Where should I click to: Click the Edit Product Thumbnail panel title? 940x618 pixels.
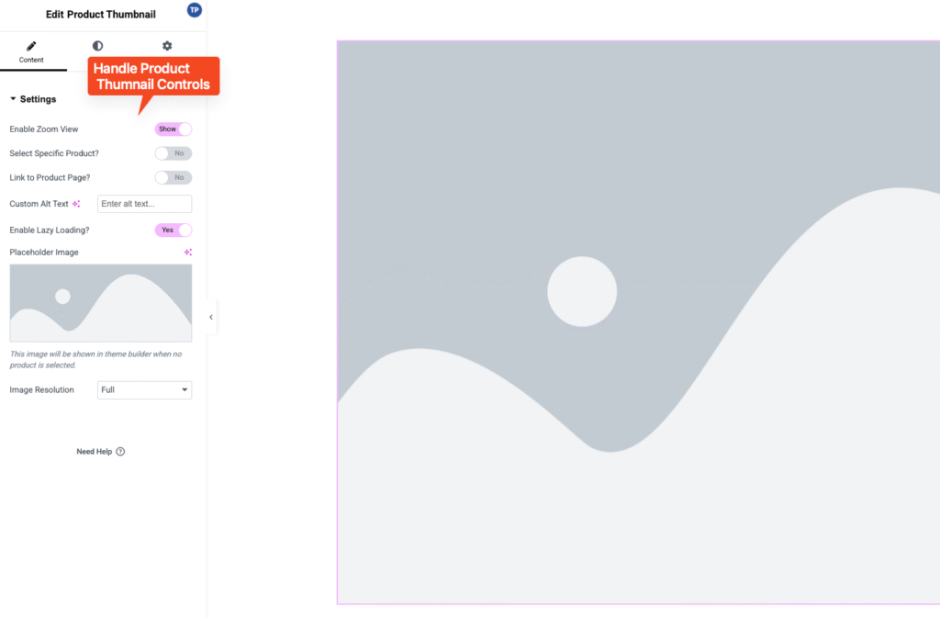point(100,15)
